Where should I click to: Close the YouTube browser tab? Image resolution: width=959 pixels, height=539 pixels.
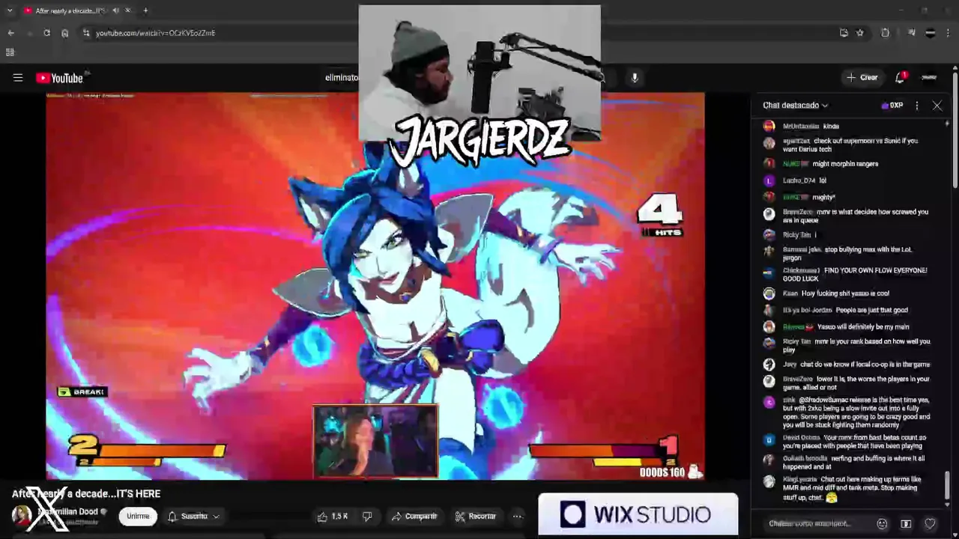tap(127, 10)
